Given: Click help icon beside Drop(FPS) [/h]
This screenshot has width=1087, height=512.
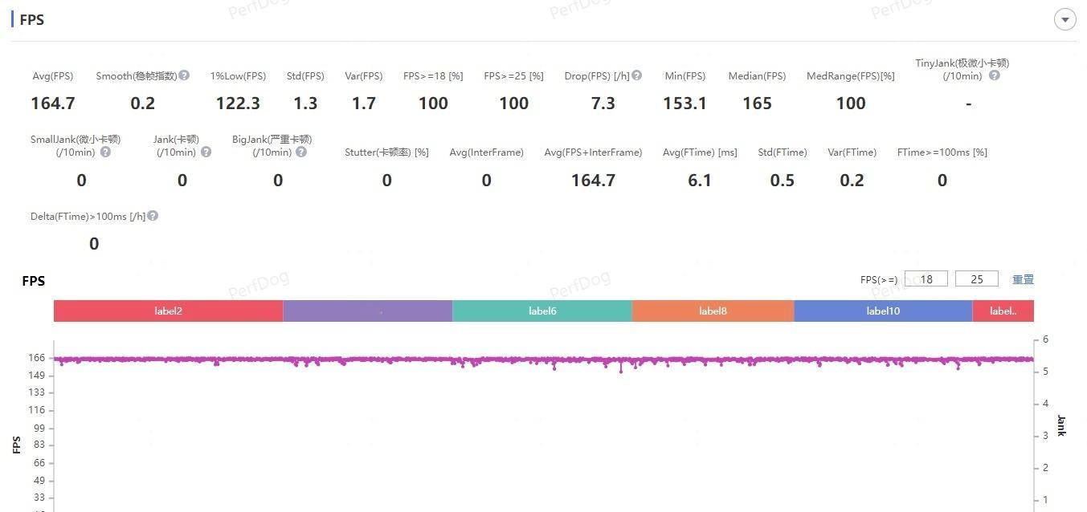Looking at the screenshot, I should [x=636, y=75].
